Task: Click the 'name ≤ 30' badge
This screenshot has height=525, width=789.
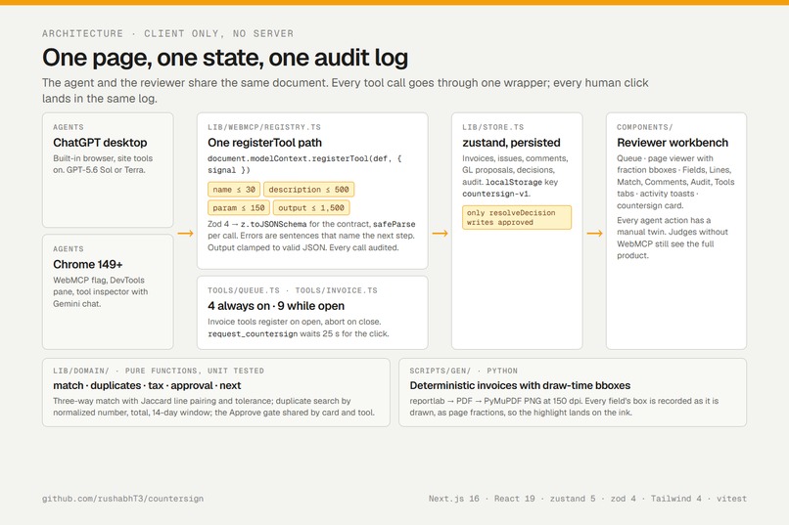Action: pyautogui.click(x=234, y=190)
